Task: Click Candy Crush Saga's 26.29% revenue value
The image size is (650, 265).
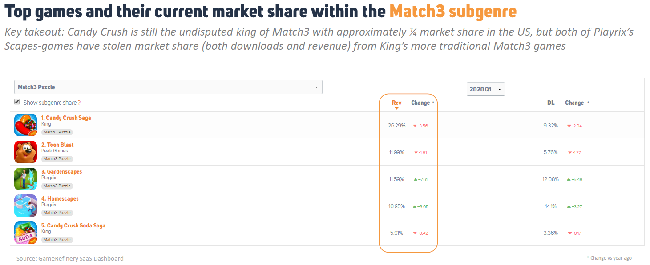Action: tap(396, 126)
